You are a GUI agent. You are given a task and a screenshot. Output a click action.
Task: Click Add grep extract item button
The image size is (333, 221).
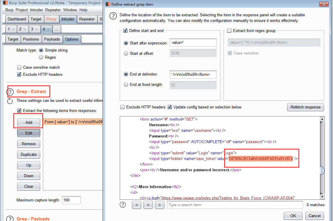coord(29,122)
